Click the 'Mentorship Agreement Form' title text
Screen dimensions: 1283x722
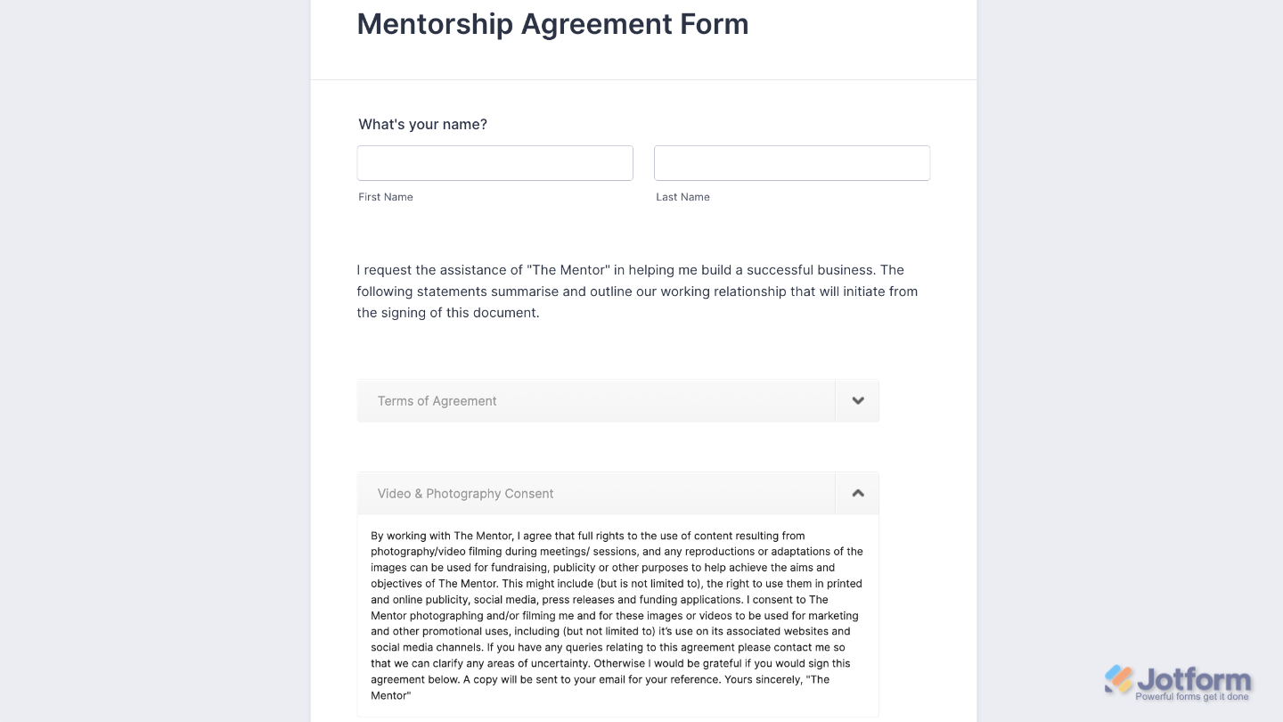click(x=552, y=24)
